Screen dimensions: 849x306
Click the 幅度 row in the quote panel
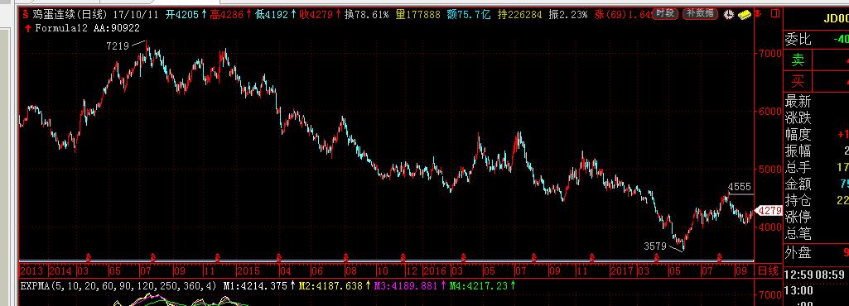pos(817,135)
